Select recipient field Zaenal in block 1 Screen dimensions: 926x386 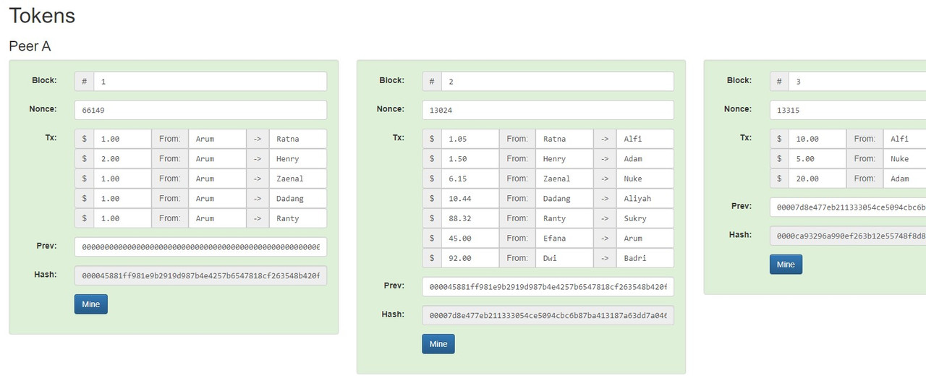298,179
